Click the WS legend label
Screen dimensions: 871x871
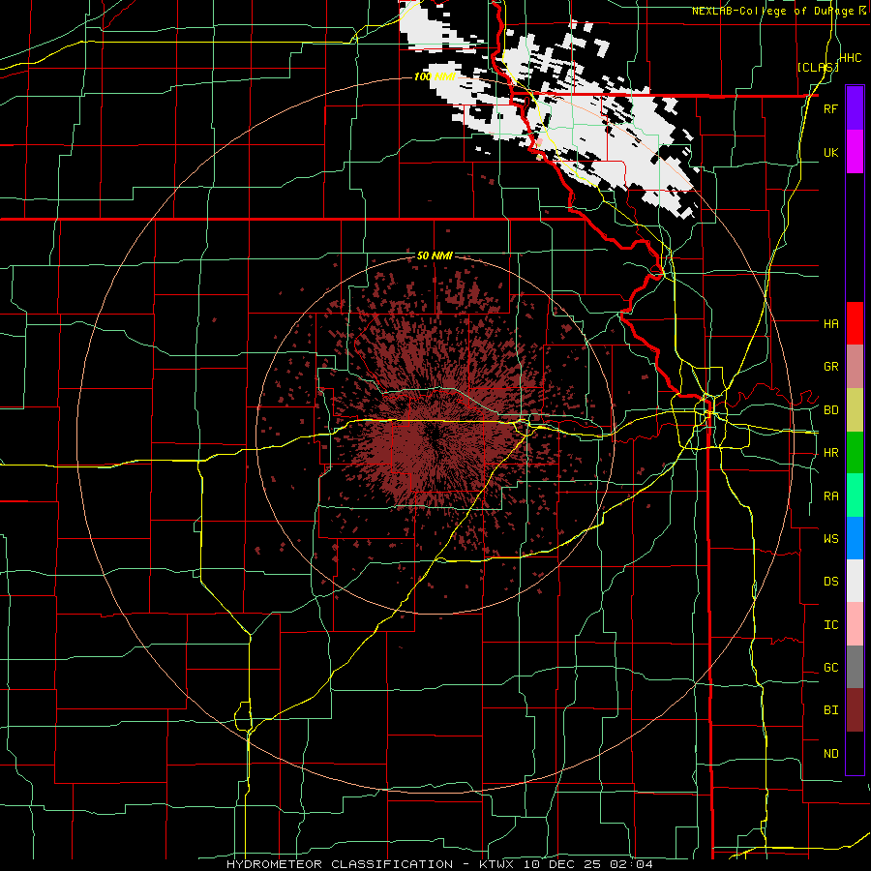click(831, 539)
